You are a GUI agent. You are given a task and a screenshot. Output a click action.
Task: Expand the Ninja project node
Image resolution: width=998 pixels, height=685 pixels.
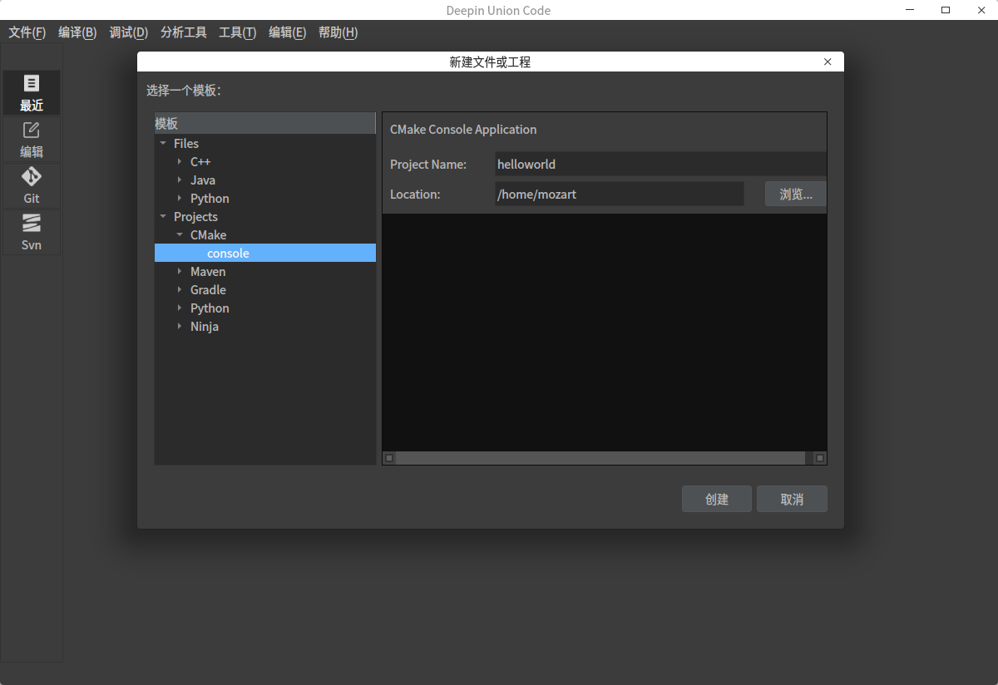pos(180,327)
